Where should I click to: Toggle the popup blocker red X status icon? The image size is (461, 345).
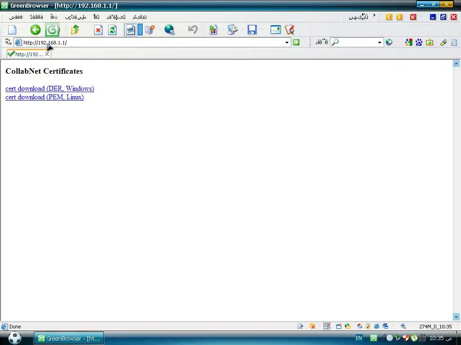[x=312, y=326]
